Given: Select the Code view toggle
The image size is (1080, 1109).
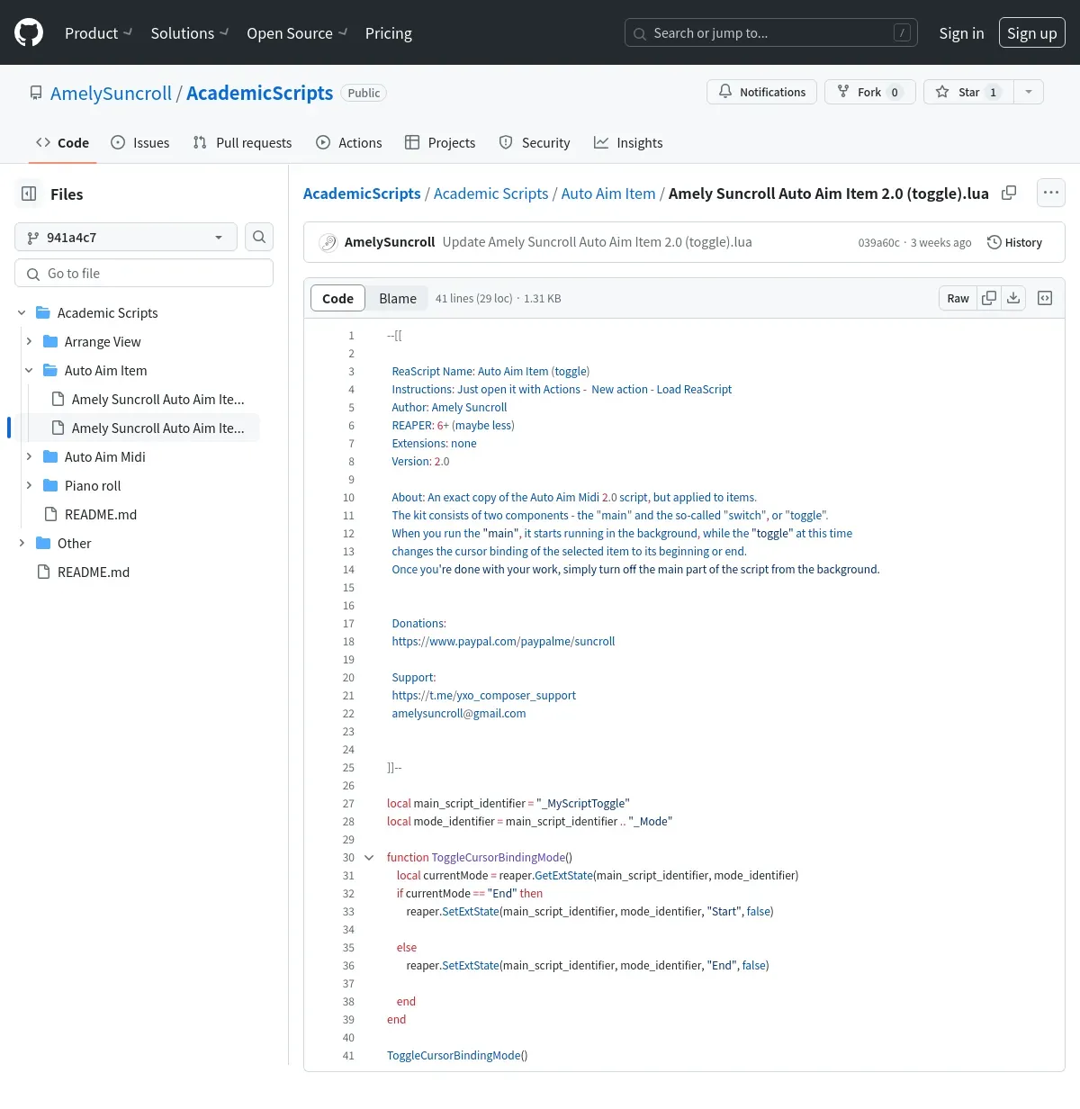Looking at the screenshot, I should [x=337, y=298].
